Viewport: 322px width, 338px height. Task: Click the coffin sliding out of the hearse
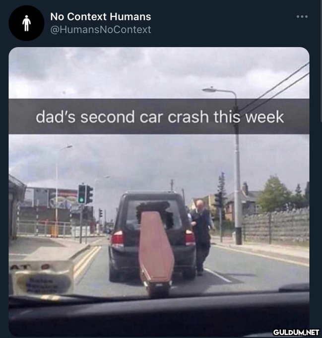[156, 252]
